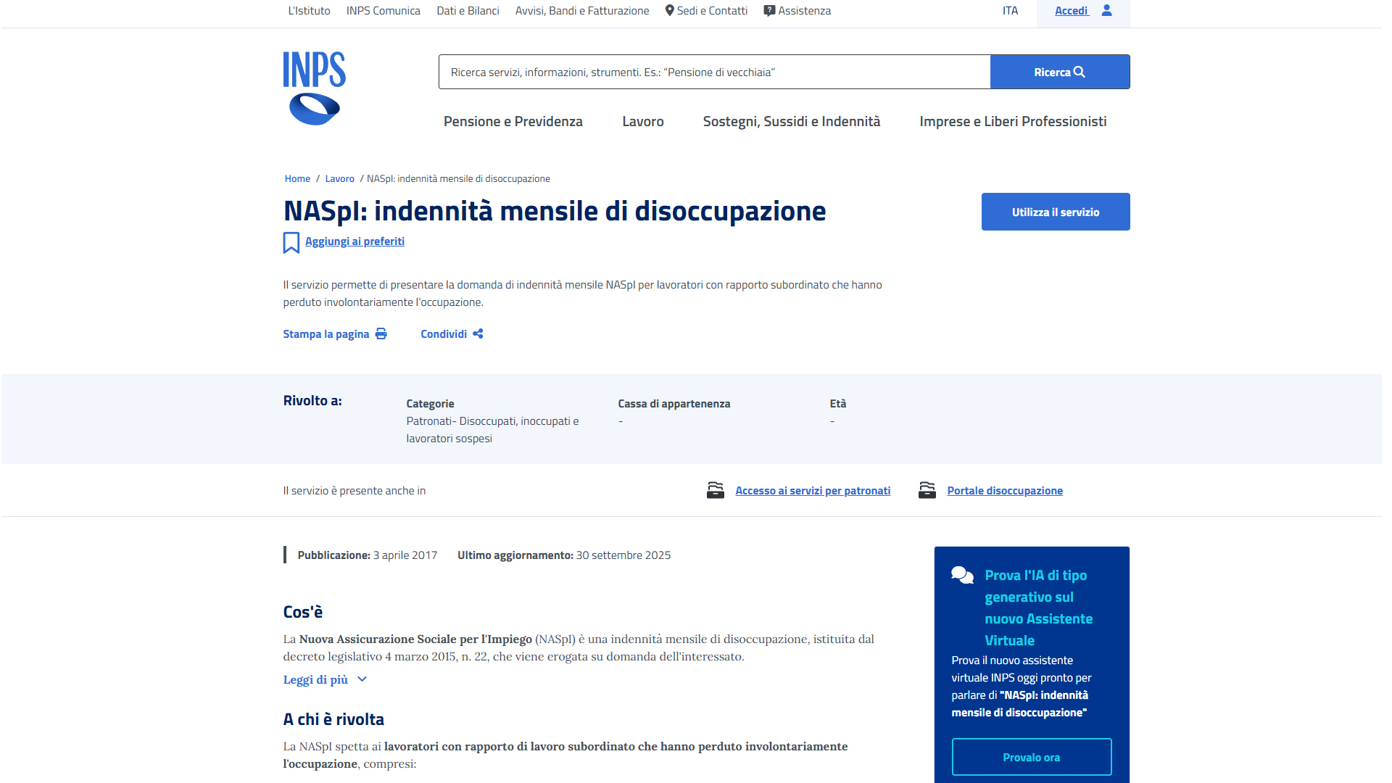Viewport: 1392px width, 783px height.
Task: Click the Sedi e Contatti link
Action: pyautogui.click(x=712, y=11)
